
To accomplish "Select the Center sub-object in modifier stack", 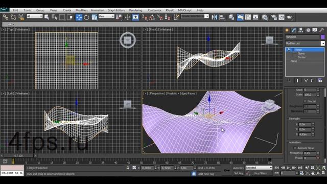I will point(301,57).
